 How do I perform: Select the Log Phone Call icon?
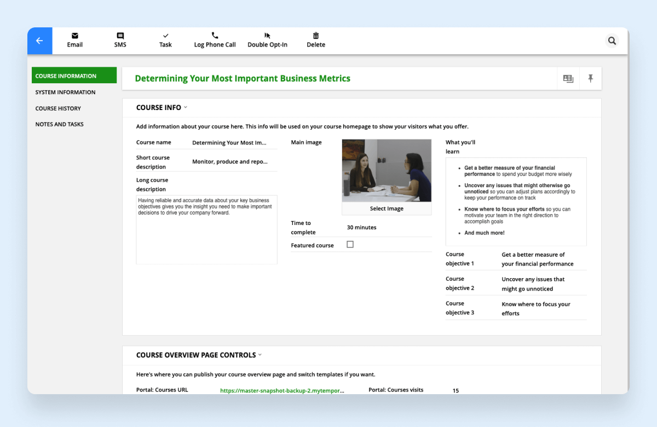click(x=215, y=36)
